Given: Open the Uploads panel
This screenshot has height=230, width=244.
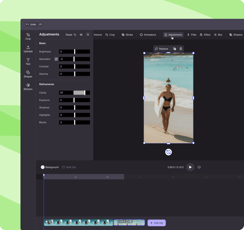Looking at the screenshot, I should click(28, 49).
